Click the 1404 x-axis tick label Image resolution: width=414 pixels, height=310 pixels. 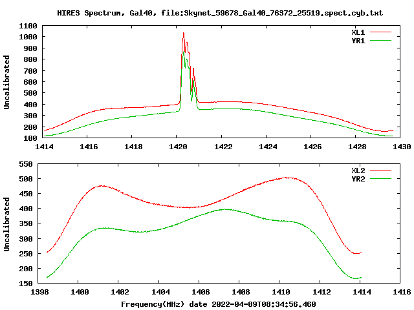tap(160, 292)
